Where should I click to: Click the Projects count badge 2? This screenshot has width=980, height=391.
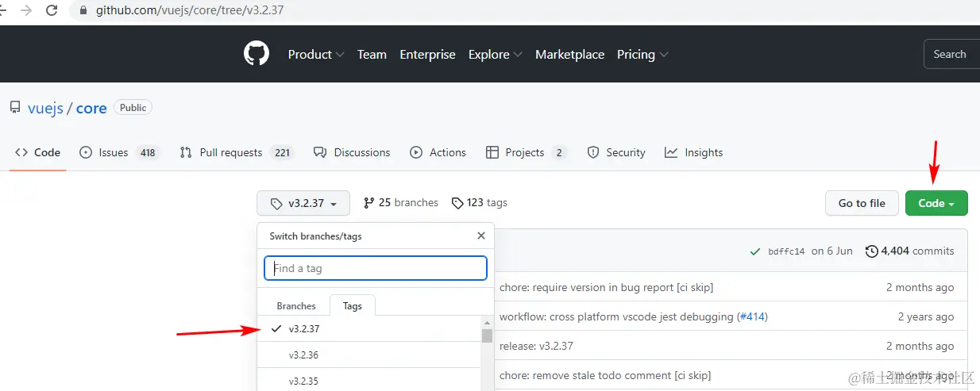point(559,152)
